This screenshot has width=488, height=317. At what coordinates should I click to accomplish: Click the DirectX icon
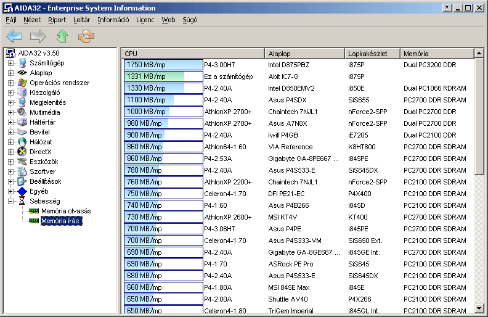(22, 152)
